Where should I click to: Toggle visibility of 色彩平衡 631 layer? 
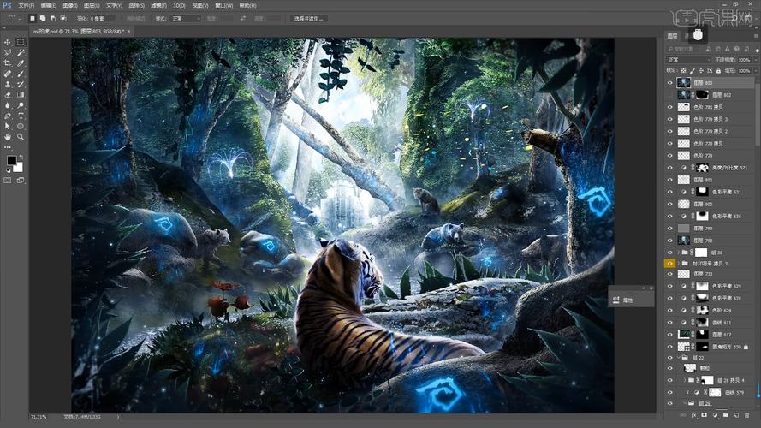click(x=670, y=193)
